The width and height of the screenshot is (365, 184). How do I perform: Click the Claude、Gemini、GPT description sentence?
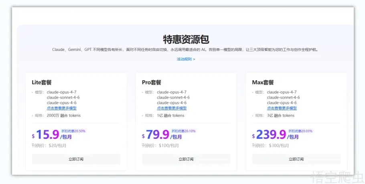pos(185,50)
